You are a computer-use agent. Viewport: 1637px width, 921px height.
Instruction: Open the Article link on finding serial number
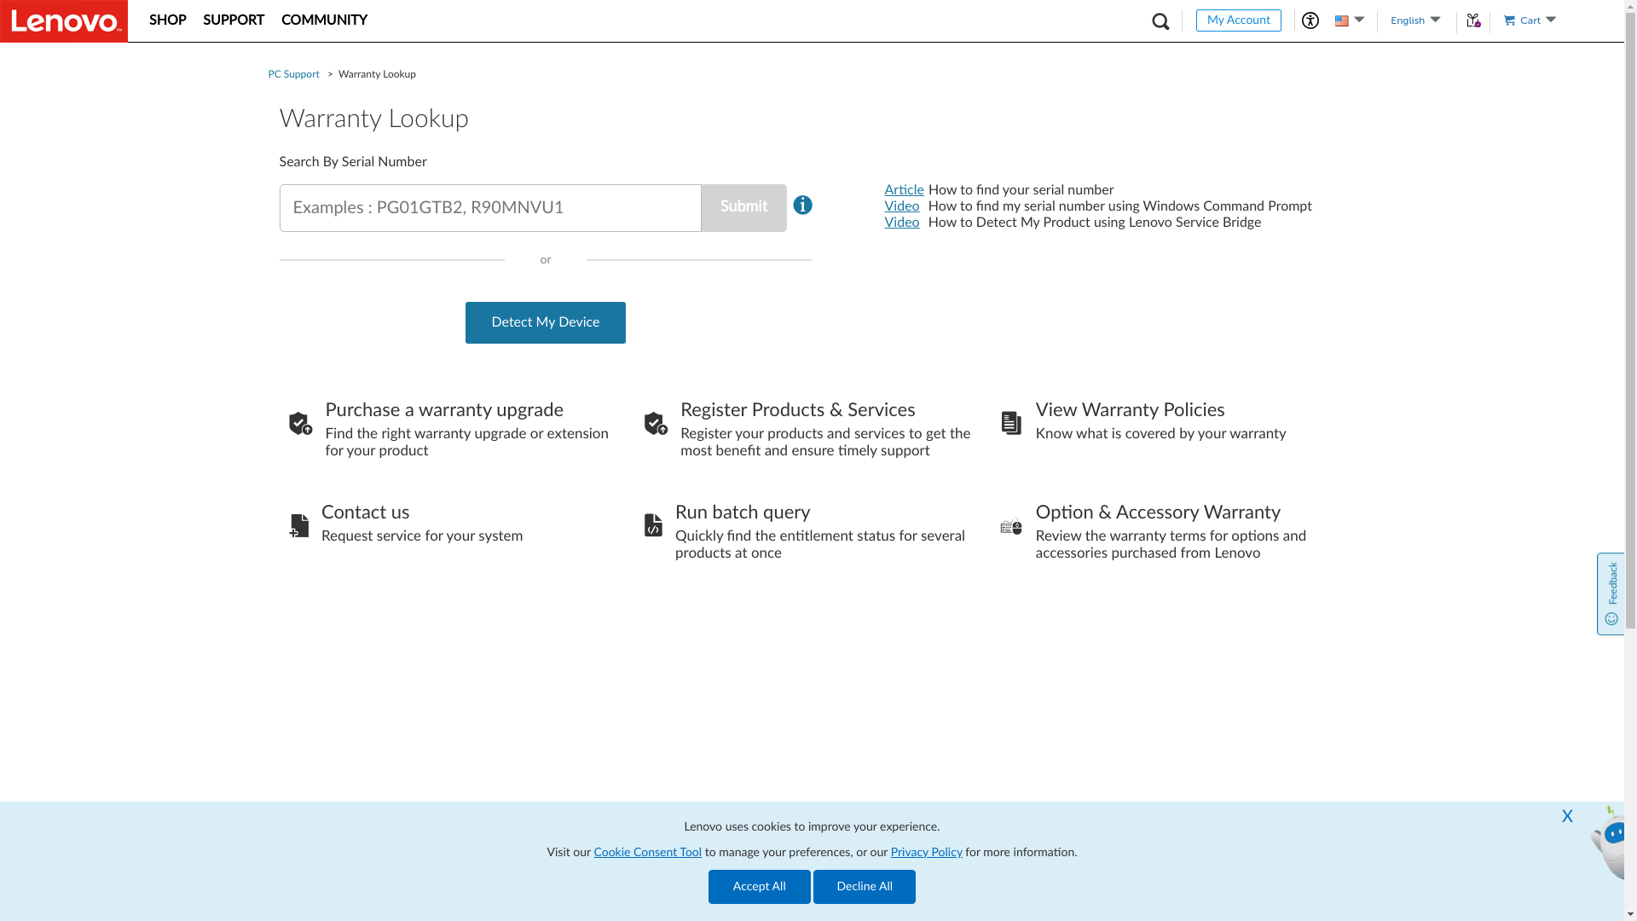[904, 190]
